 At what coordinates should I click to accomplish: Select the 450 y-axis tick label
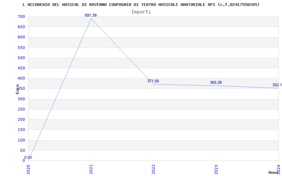21,68
